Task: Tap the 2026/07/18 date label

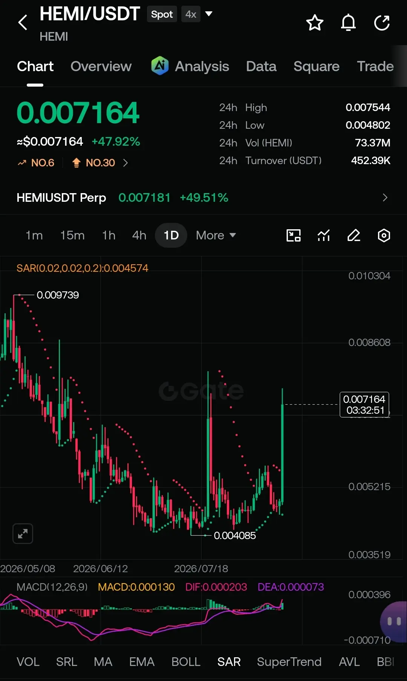Action: (201, 568)
